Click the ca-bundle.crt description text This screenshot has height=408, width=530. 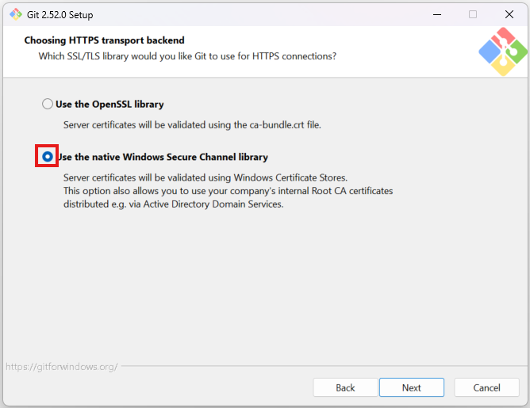click(192, 124)
